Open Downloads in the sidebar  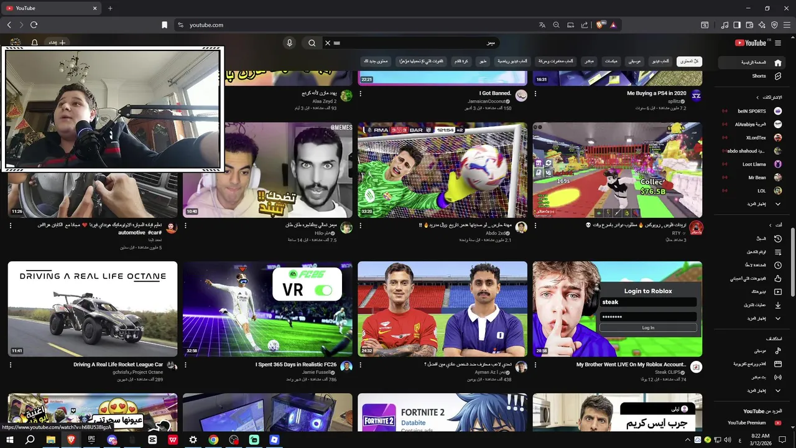[751, 305]
